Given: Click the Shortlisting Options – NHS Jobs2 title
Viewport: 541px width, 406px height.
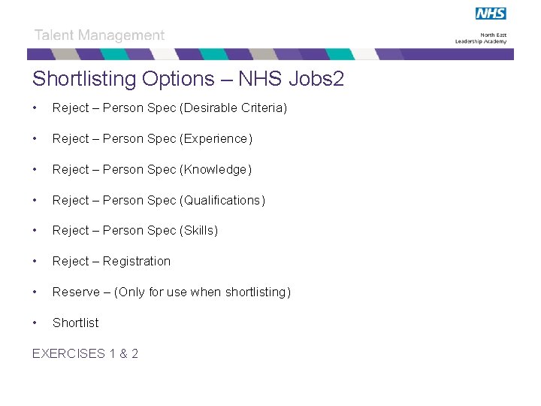Looking at the screenshot, I should [188, 79].
